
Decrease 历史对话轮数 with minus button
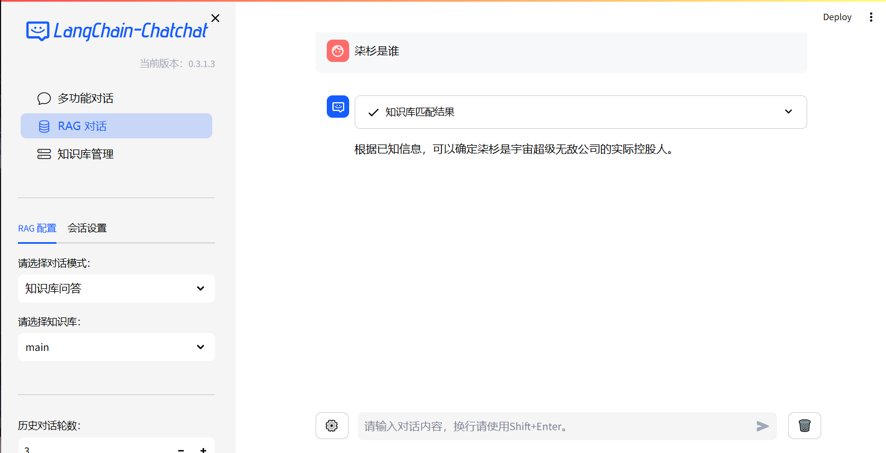pos(181,450)
